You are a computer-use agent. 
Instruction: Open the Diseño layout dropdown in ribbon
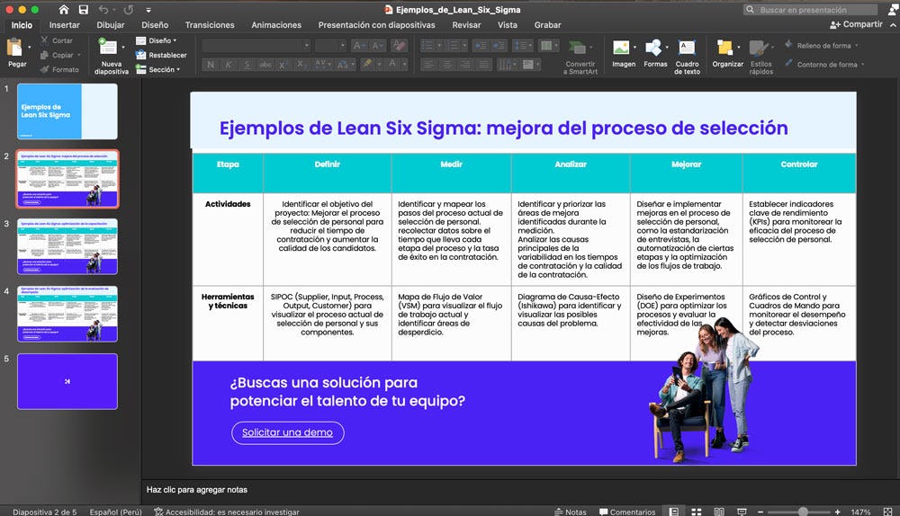(x=156, y=40)
